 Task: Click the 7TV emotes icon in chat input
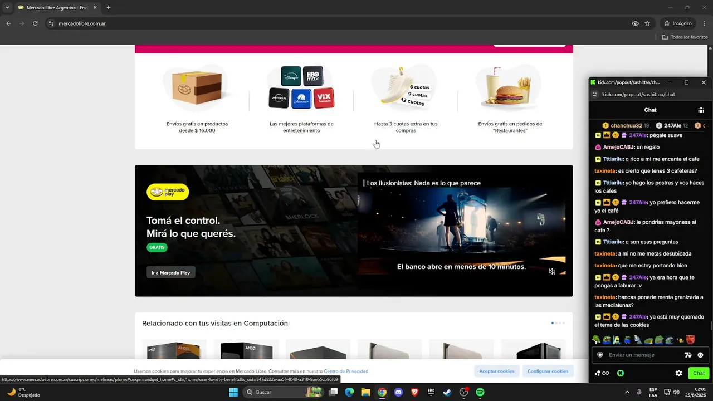[x=688, y=355]
